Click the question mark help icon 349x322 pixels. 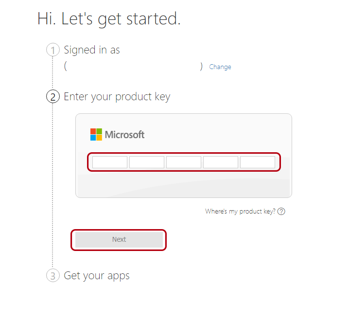(281, 212)
